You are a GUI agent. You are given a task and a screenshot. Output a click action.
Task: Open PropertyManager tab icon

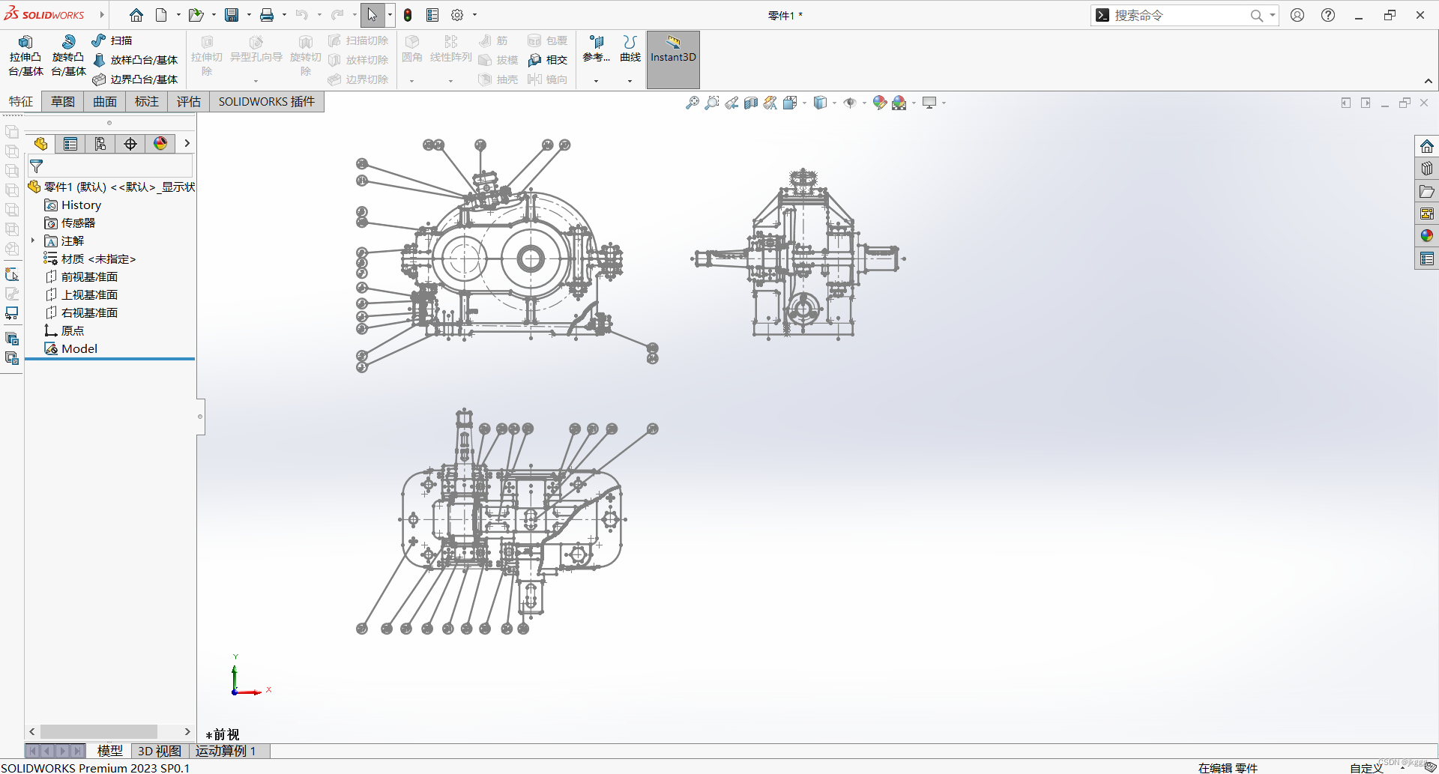[70, 144]
